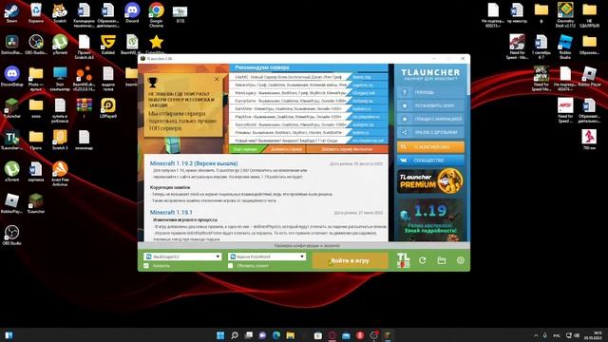Select the SunnyWorld server row

coord(308,124)
